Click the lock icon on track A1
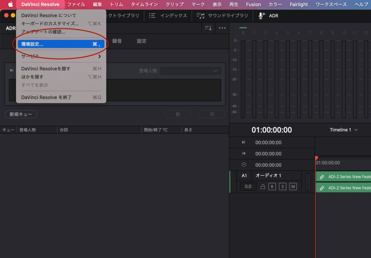The width and height of the screenshot is (371, 258). point(263,187)
